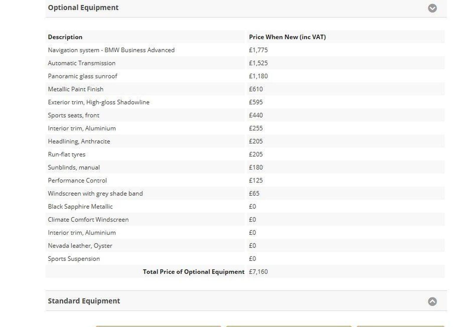Click the Nevada leather, Oyster row

pyautogui.click(x=80, y=246)
